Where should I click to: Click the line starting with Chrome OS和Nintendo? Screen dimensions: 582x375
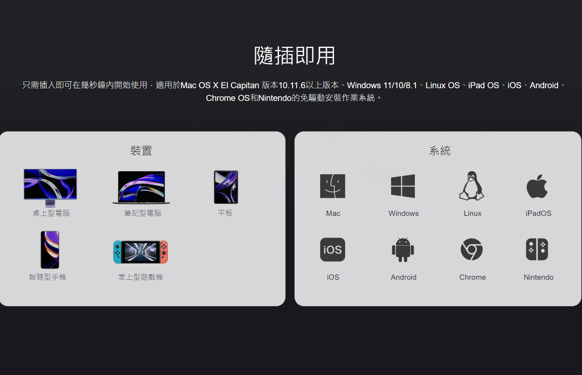[293, 98]
